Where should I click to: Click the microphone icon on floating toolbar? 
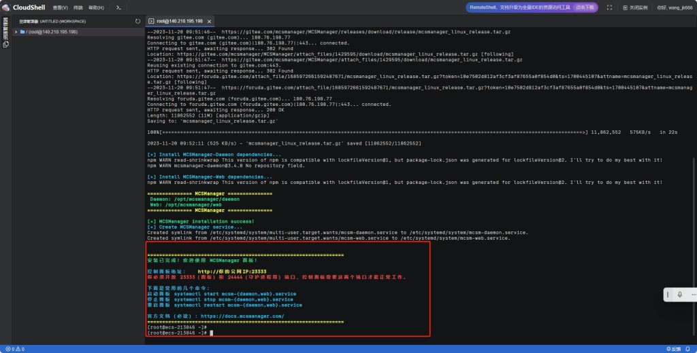point(680,295)
